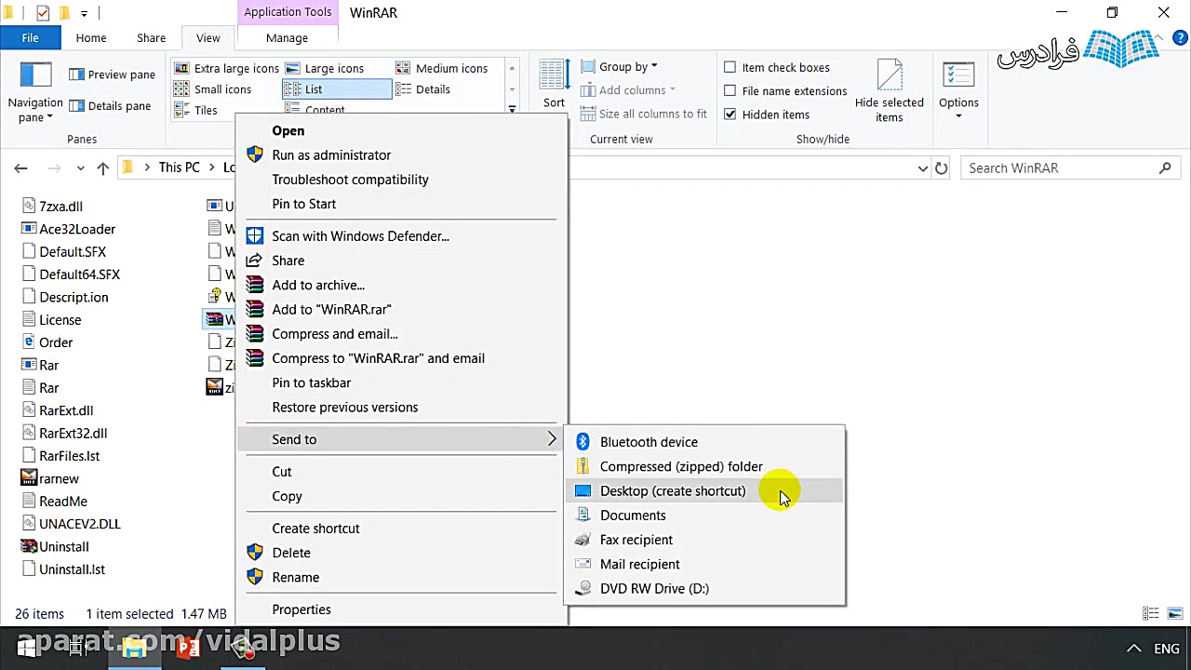Open the Recent locations dropdown arrow
Image resolution: width=1191 pixels, height=670 pixels.
[x=81, y=168]
